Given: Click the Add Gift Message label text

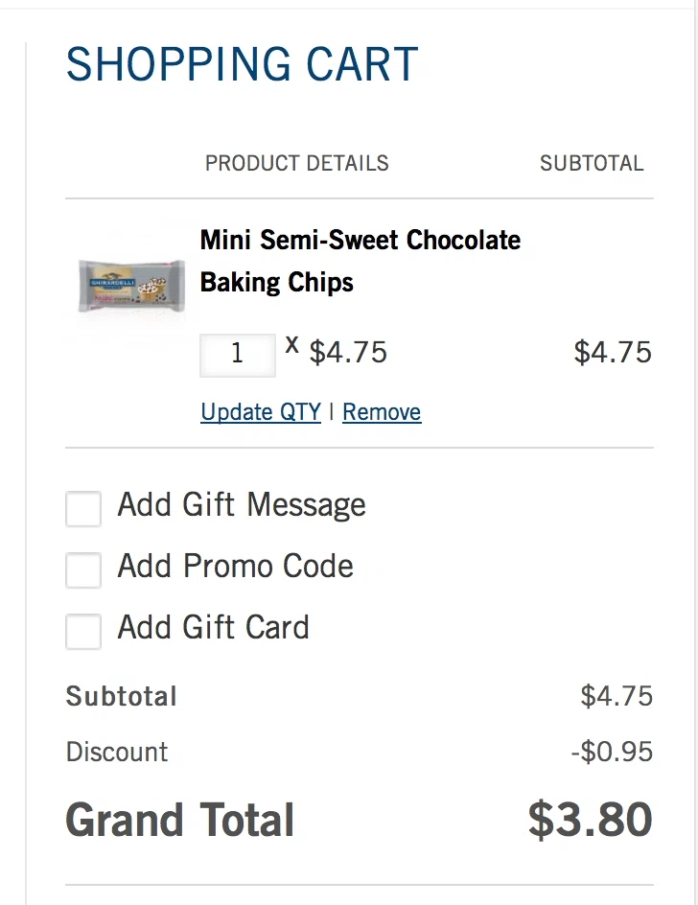Looking at the screenshot, I should pos(242,505).
